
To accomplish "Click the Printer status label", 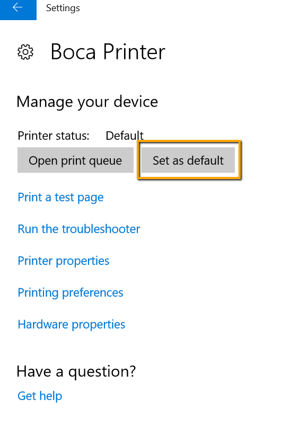I will [x=54, y=136].
